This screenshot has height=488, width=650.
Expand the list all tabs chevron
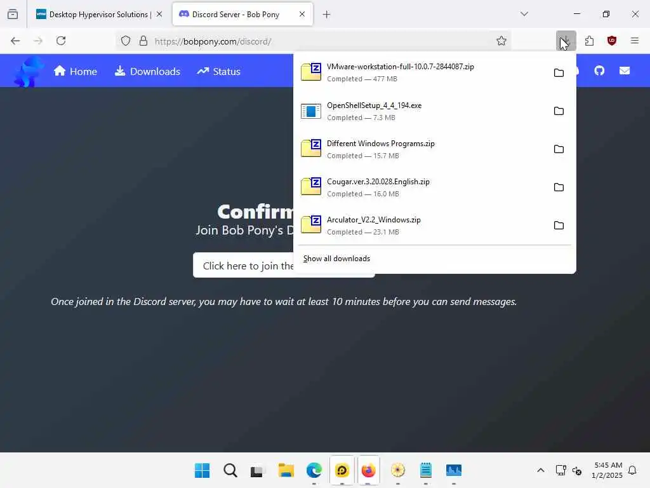(524, 14)
